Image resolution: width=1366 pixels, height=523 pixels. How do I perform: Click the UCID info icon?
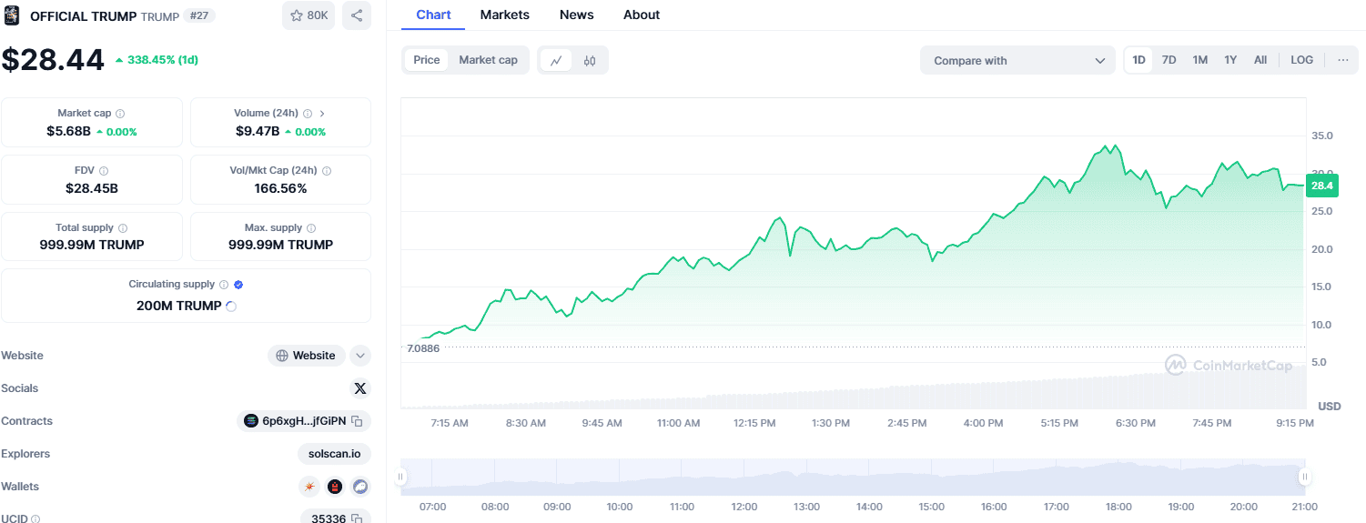click(x=35, y=518)
